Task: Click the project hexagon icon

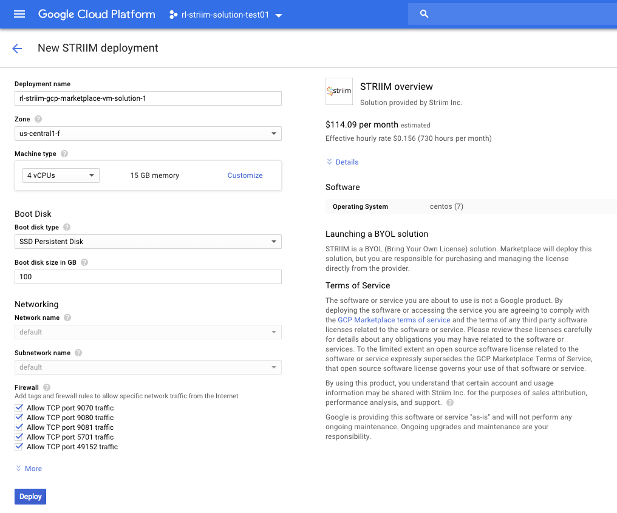Action: [x=173, y=15]
